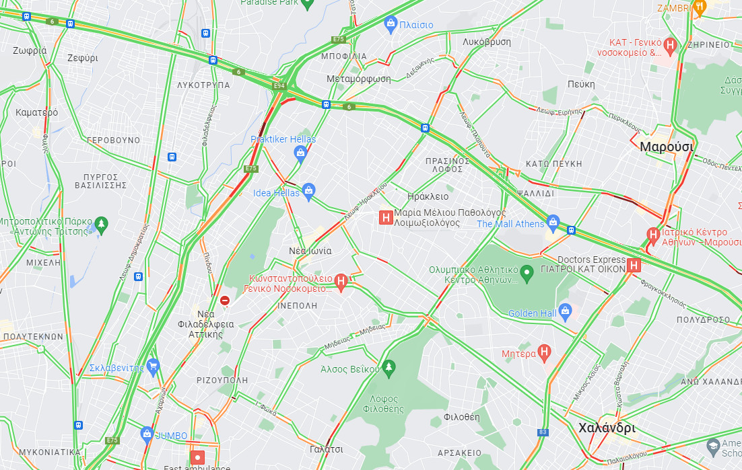The height and width of the screenshot is (470, 742).
Task: Open the ZAMBRI restaurant marker
Action: pos(700,7)
